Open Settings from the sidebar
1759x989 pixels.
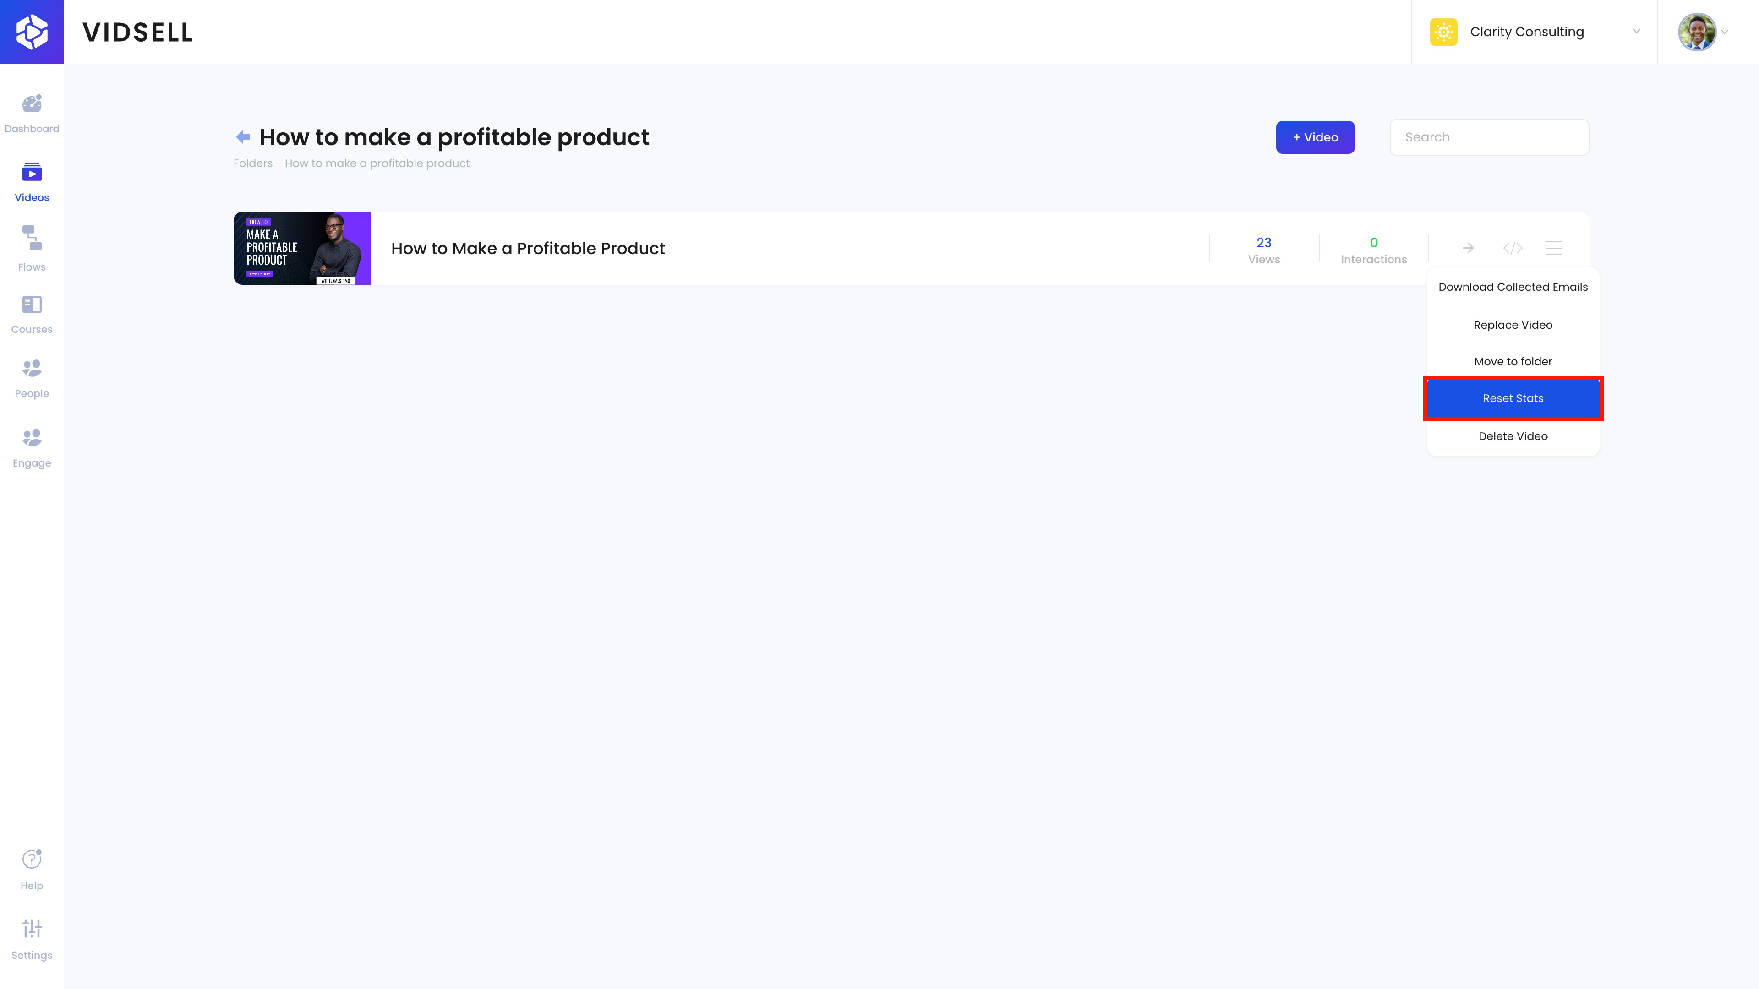pos(32,929)
